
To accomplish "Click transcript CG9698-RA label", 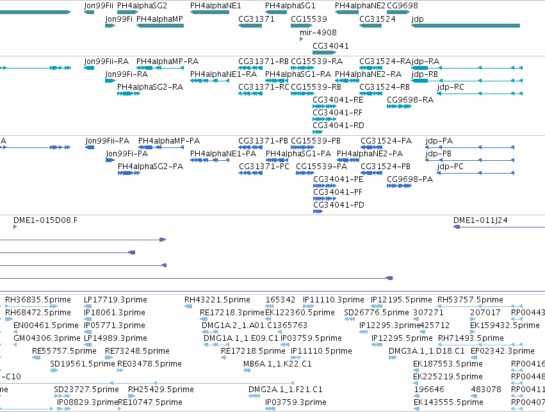I will pos(410,100).
